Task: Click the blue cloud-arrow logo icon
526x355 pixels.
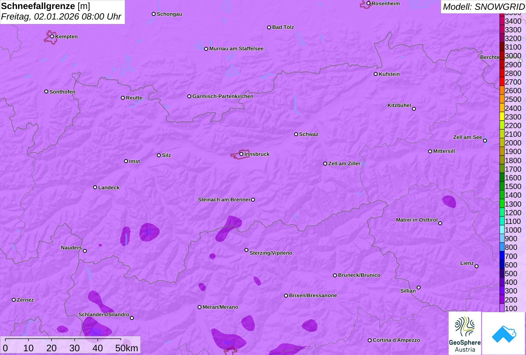Action: pos(504,333)
